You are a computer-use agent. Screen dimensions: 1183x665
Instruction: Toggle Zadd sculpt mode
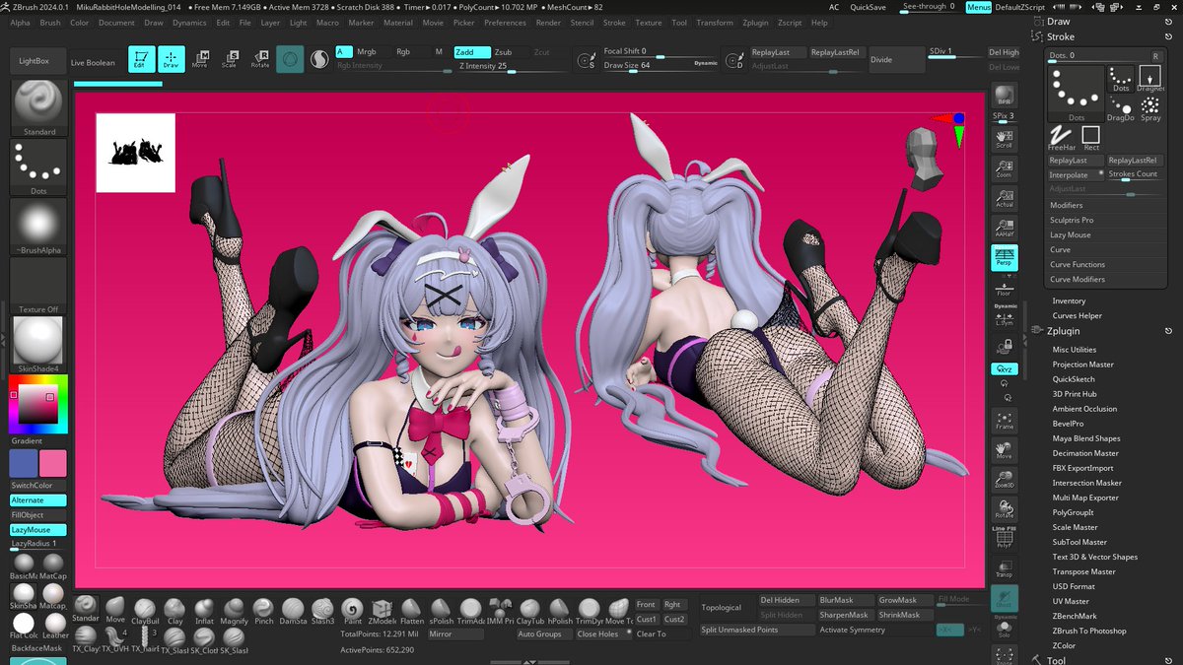[470, 52]
